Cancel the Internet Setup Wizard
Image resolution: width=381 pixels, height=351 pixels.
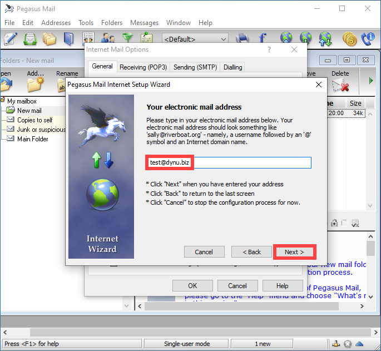pos(204,252)
